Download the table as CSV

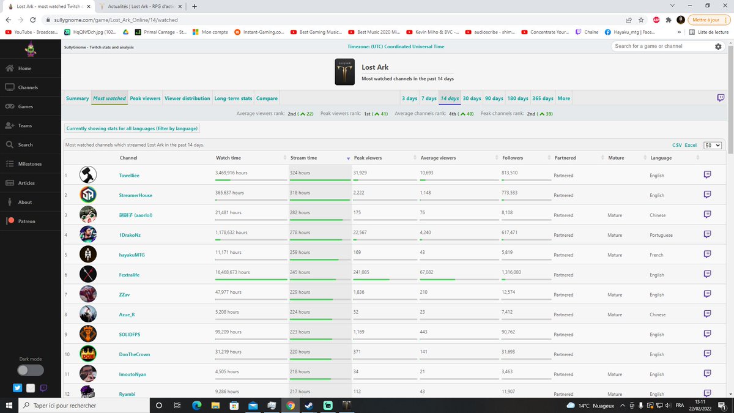tap(677, 146)
